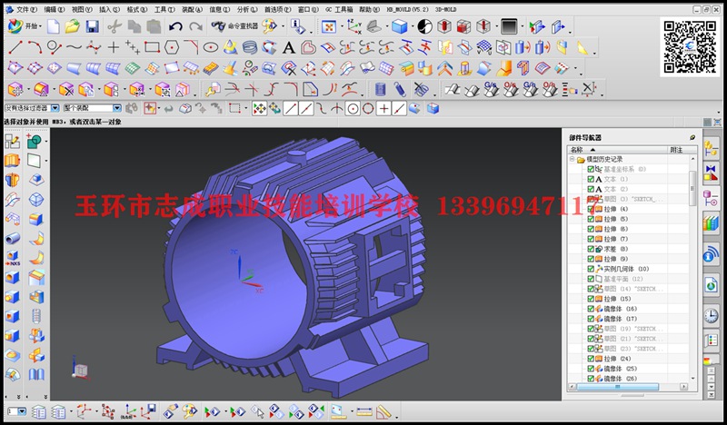
Task: Toggle the 镜像体 (26) checkbox
Action: click(591, 378)
